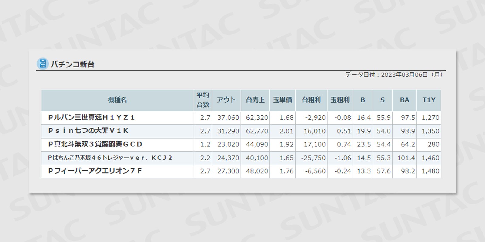Click 玉粗利 value -1.06
Viewport: 485px width, 242px height.
click(343, 158)
